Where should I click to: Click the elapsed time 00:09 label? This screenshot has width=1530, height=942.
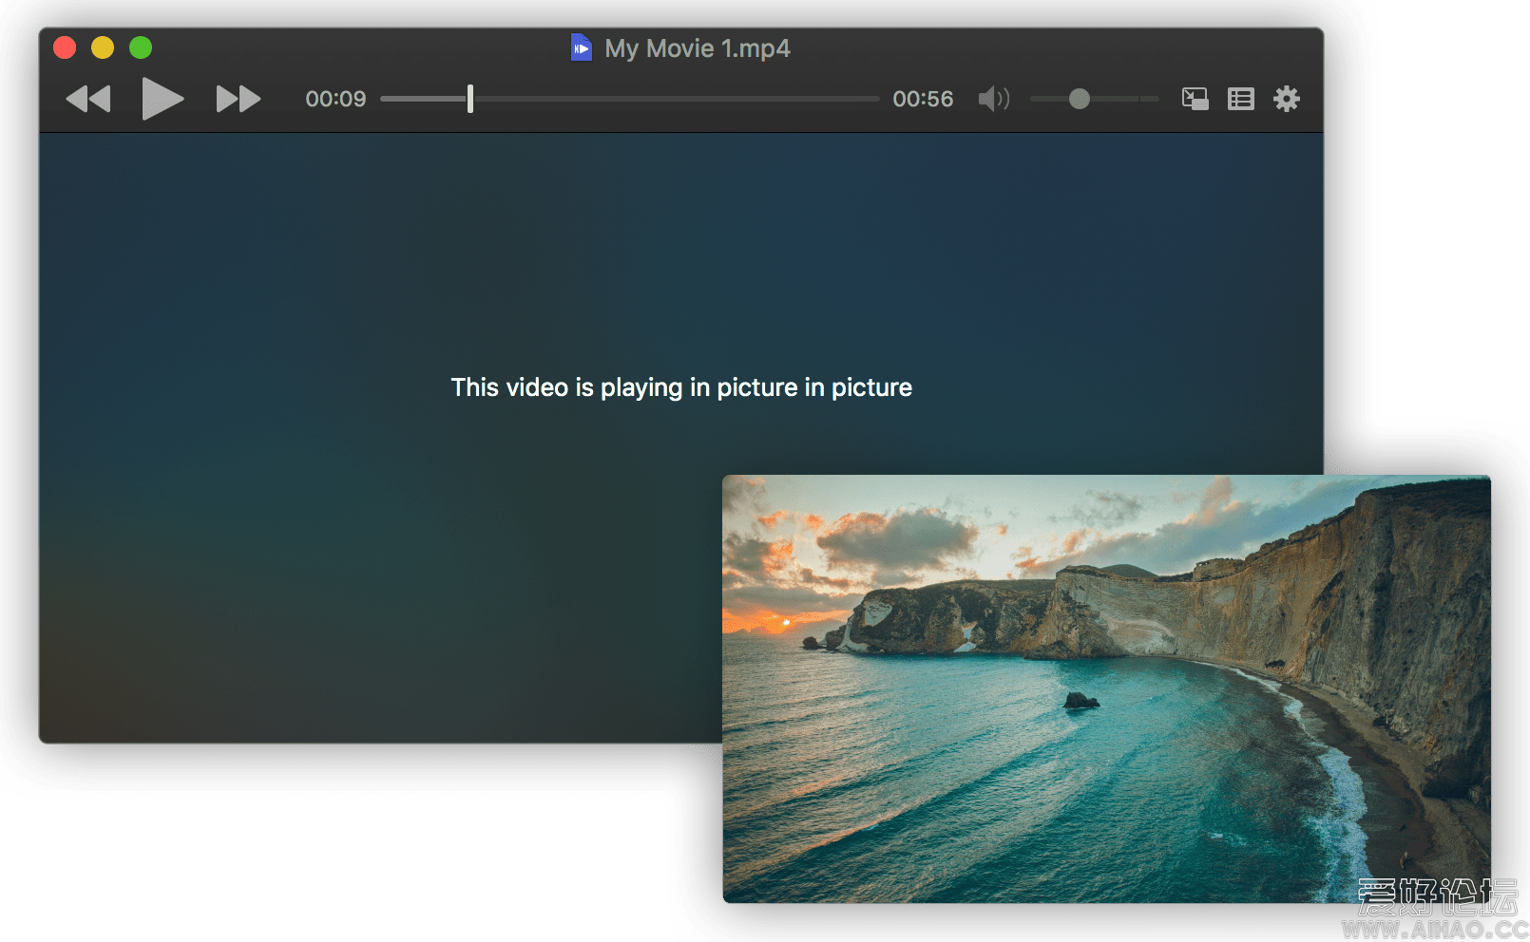pos(335,99)
